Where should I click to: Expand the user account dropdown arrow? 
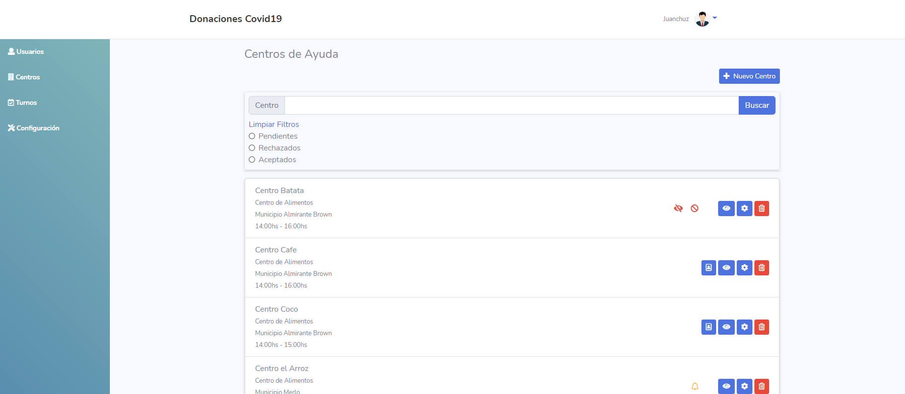(715, 18)
